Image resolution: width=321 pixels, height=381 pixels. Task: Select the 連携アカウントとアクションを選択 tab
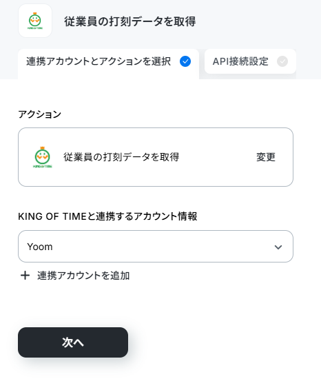pos(108,64)
